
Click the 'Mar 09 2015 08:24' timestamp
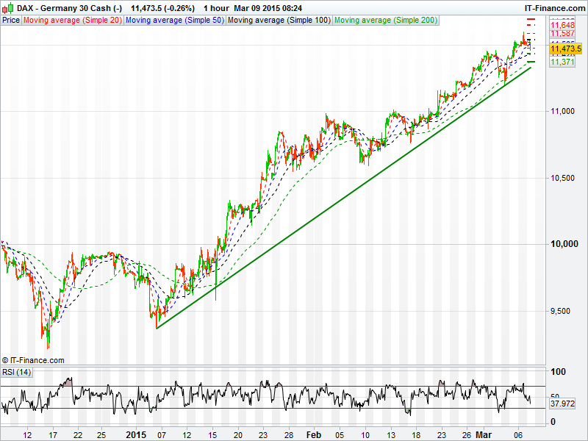[268, 8]
